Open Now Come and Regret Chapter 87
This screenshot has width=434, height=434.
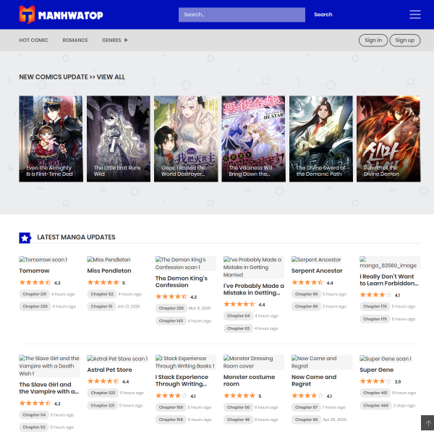tap(306, 407)
